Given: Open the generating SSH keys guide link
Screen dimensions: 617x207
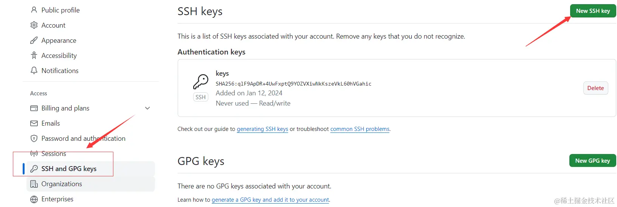Looking at the screenshot, I should 262,129.
